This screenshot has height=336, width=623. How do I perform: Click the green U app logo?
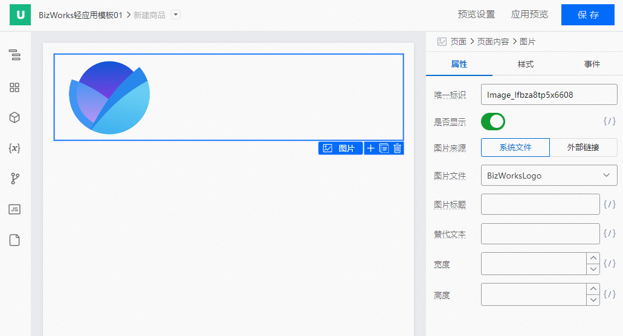(21, 14)
